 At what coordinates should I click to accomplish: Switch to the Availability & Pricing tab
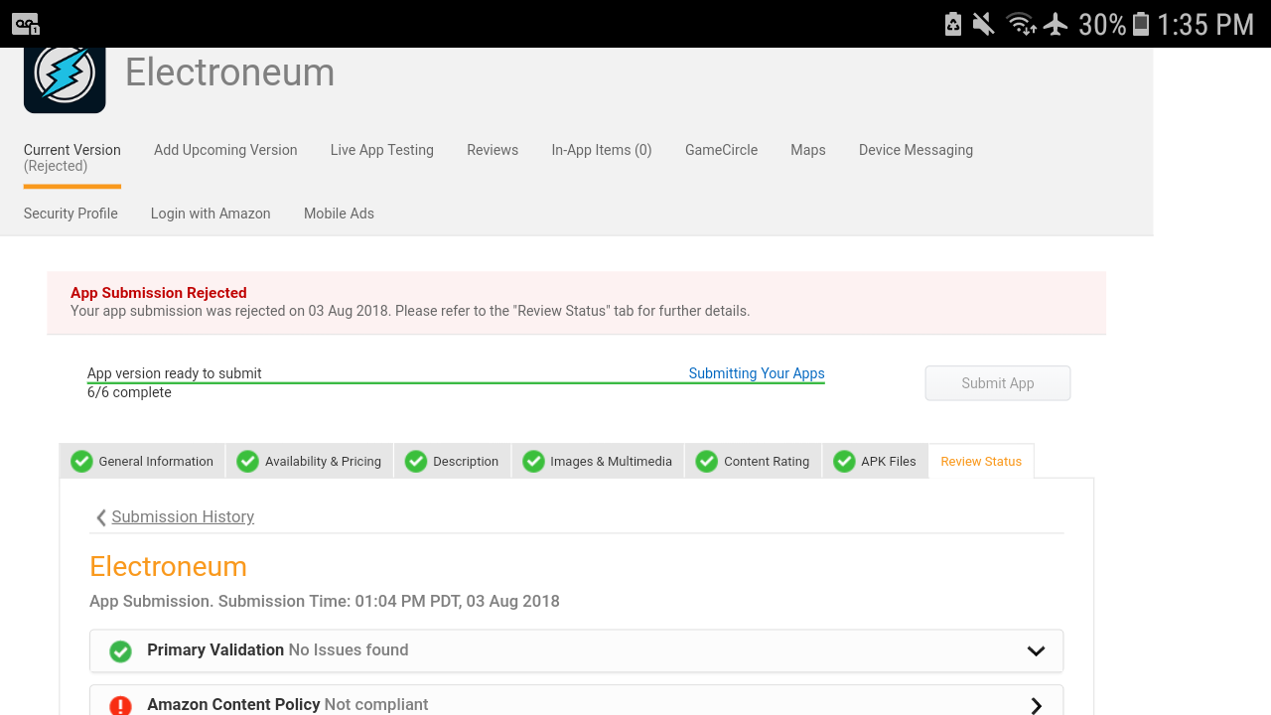pyautogui.click(x=310, y=461)
